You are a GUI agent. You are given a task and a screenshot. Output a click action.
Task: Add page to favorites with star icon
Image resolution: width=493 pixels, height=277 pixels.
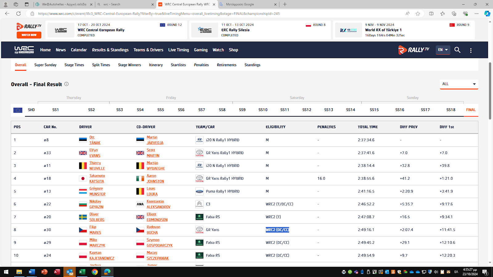click(418, 14)
